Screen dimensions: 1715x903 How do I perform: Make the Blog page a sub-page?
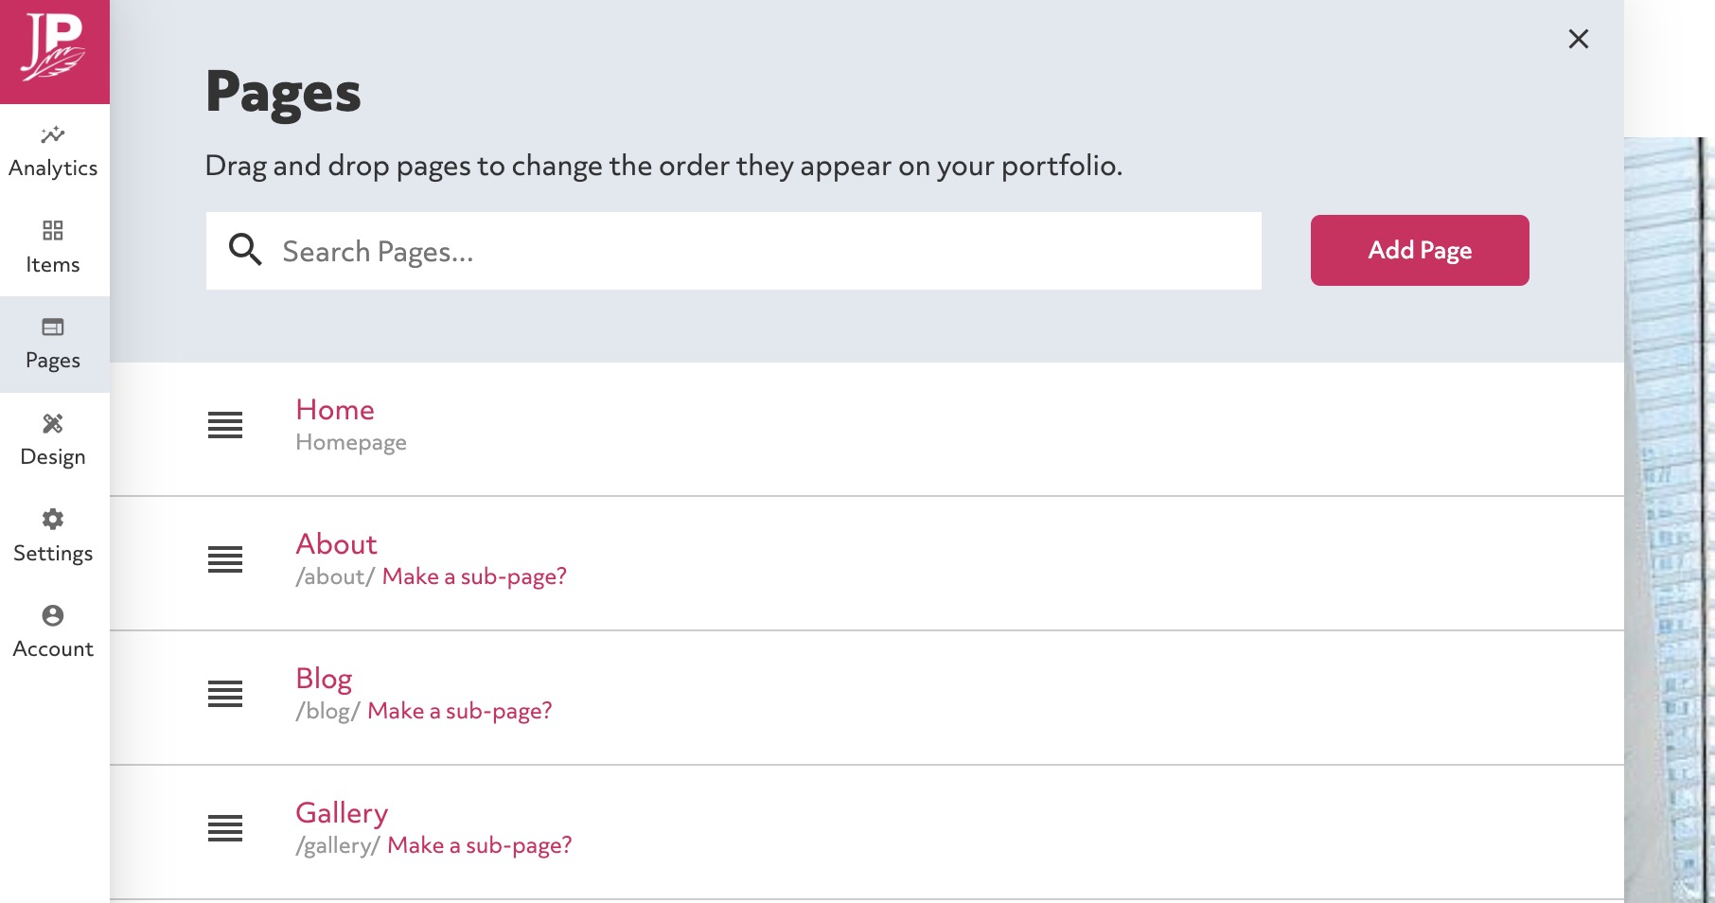click(x=460, y=711)
